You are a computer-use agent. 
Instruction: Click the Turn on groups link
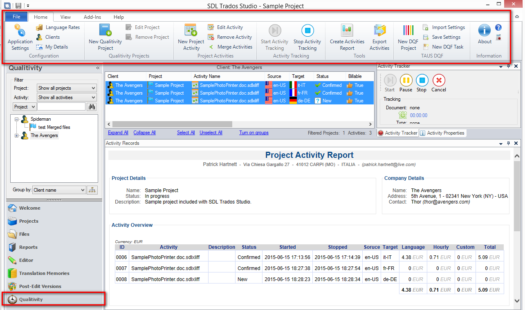(x=254, y=133)
